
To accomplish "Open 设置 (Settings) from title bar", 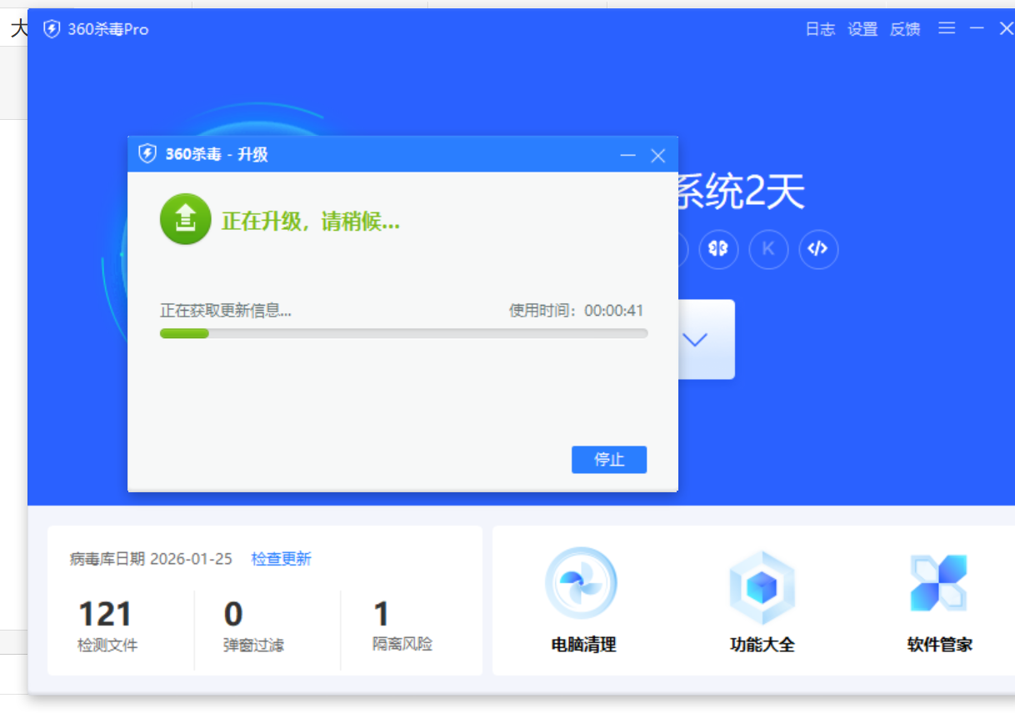I will pos(862,28).
